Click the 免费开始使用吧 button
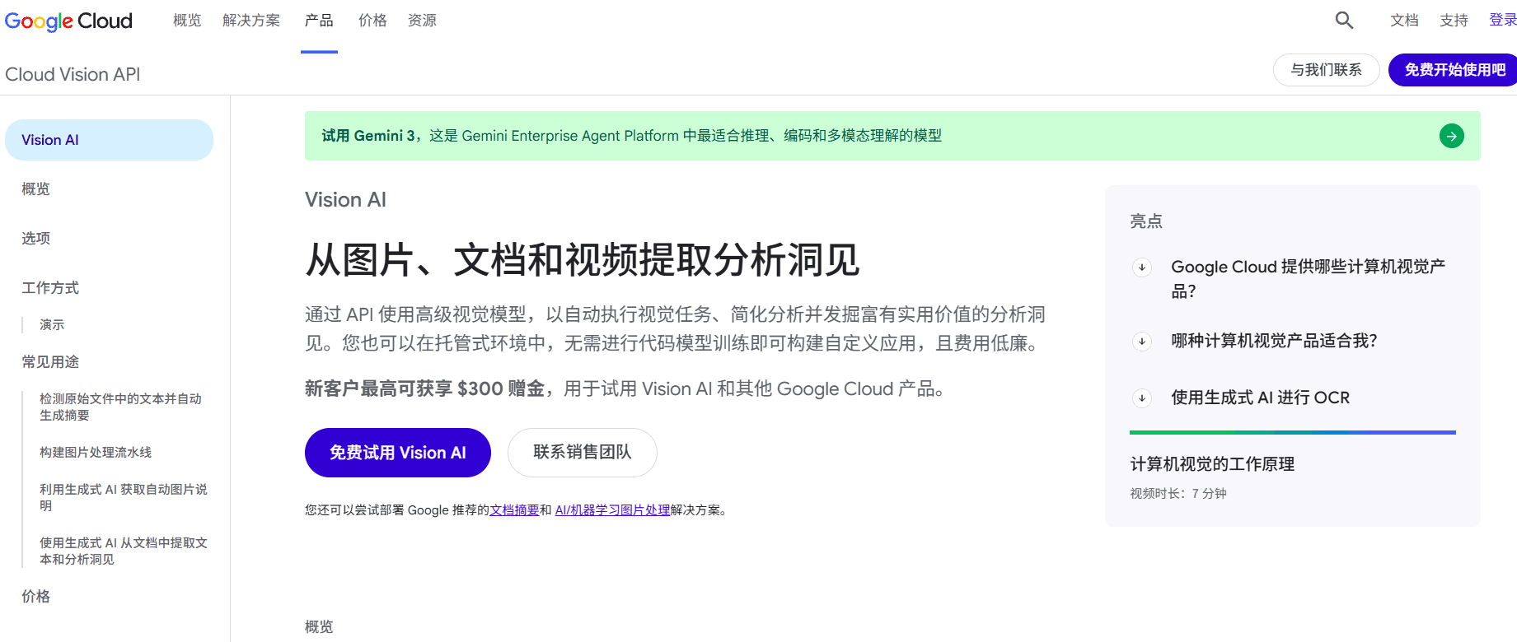 (1453, 70)
